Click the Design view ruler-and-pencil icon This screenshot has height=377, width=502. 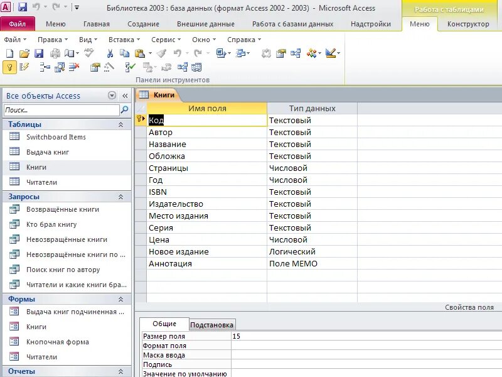coord(331,53)
